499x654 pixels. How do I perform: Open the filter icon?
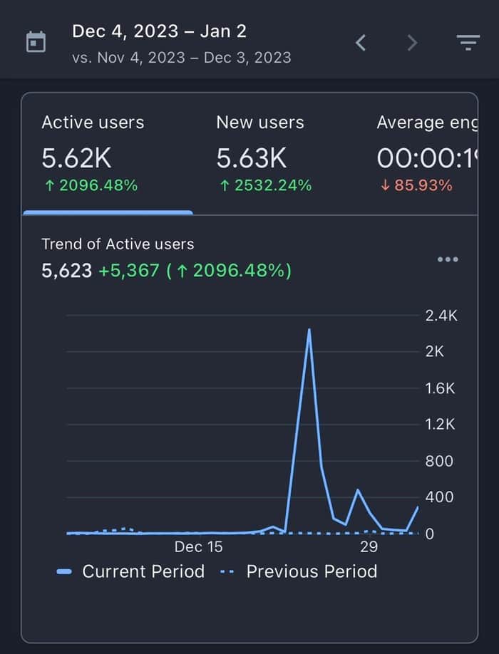pyautogui.click(x=468, y=43)
